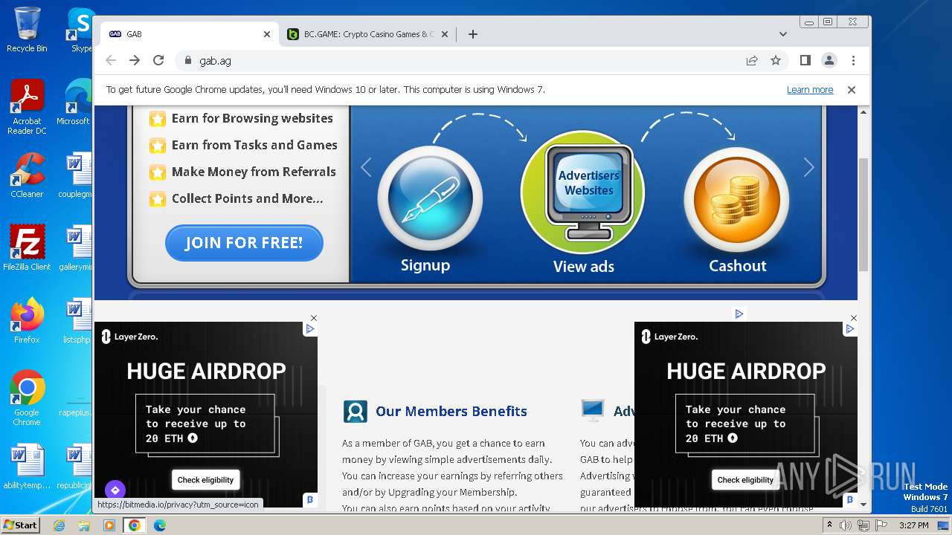Close the left LayerZero ad

point(314,318)
